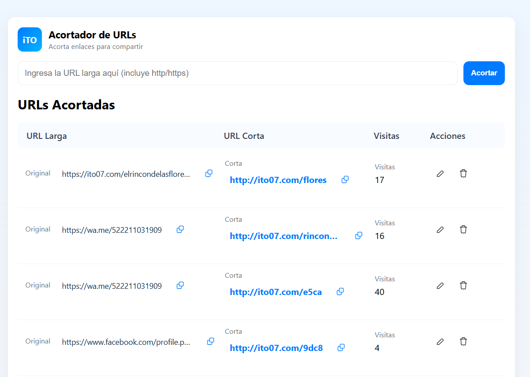The width and height of the screenshot is (530, 377).
Task: Copy the short URL ito07.com/rincon
Action: (359, 236)
